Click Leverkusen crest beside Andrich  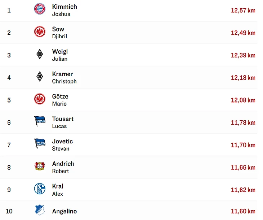coord(40,166)
